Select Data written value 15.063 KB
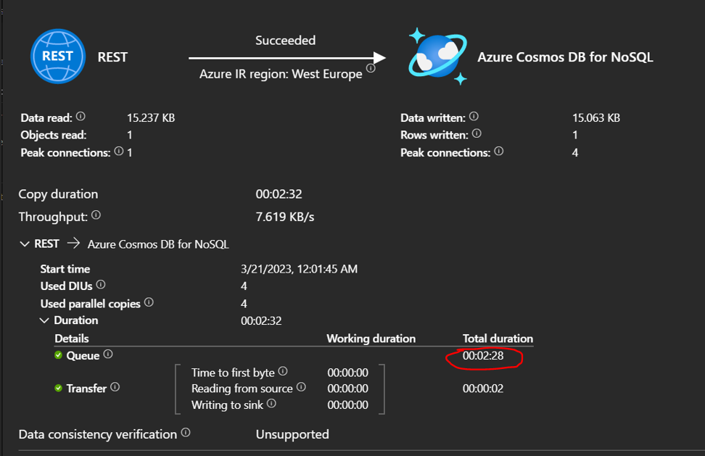The image size is (705, 456). [x=595, y=117]
